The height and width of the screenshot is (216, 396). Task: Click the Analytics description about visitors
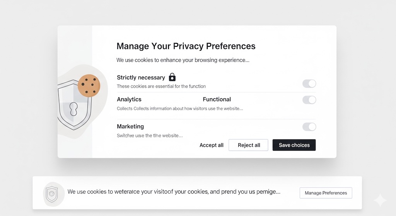(x=180, y=109)
